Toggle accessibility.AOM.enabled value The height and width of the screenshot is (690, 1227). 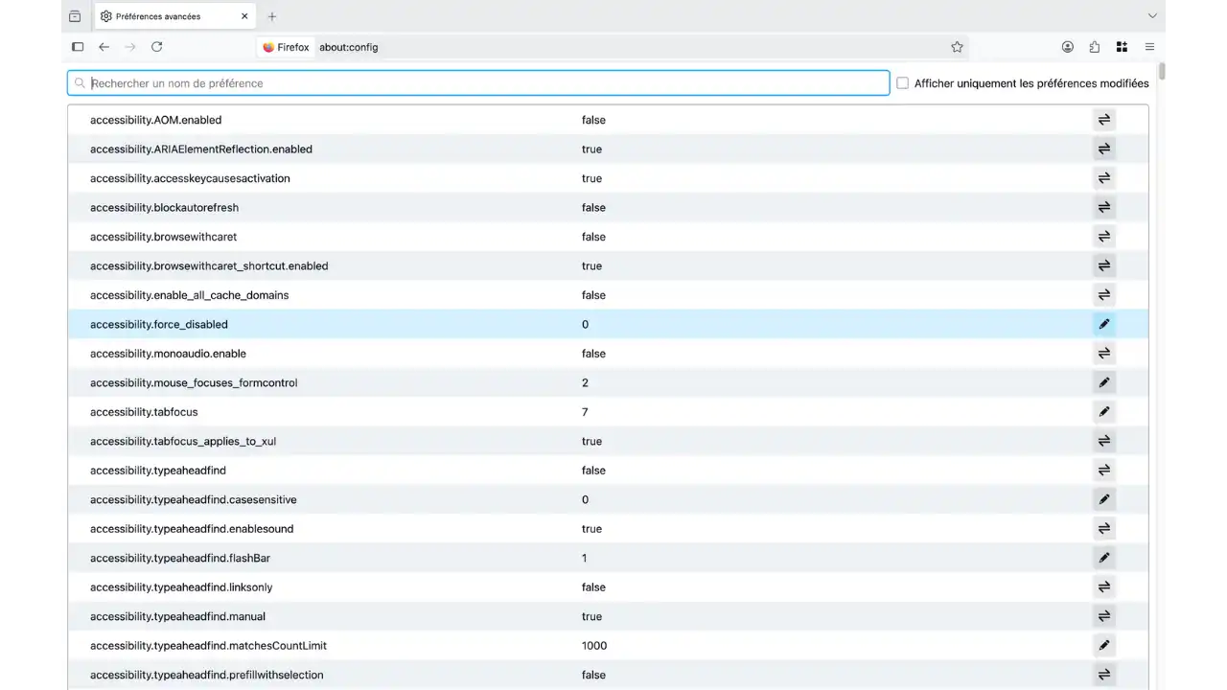coord(1103,120)
